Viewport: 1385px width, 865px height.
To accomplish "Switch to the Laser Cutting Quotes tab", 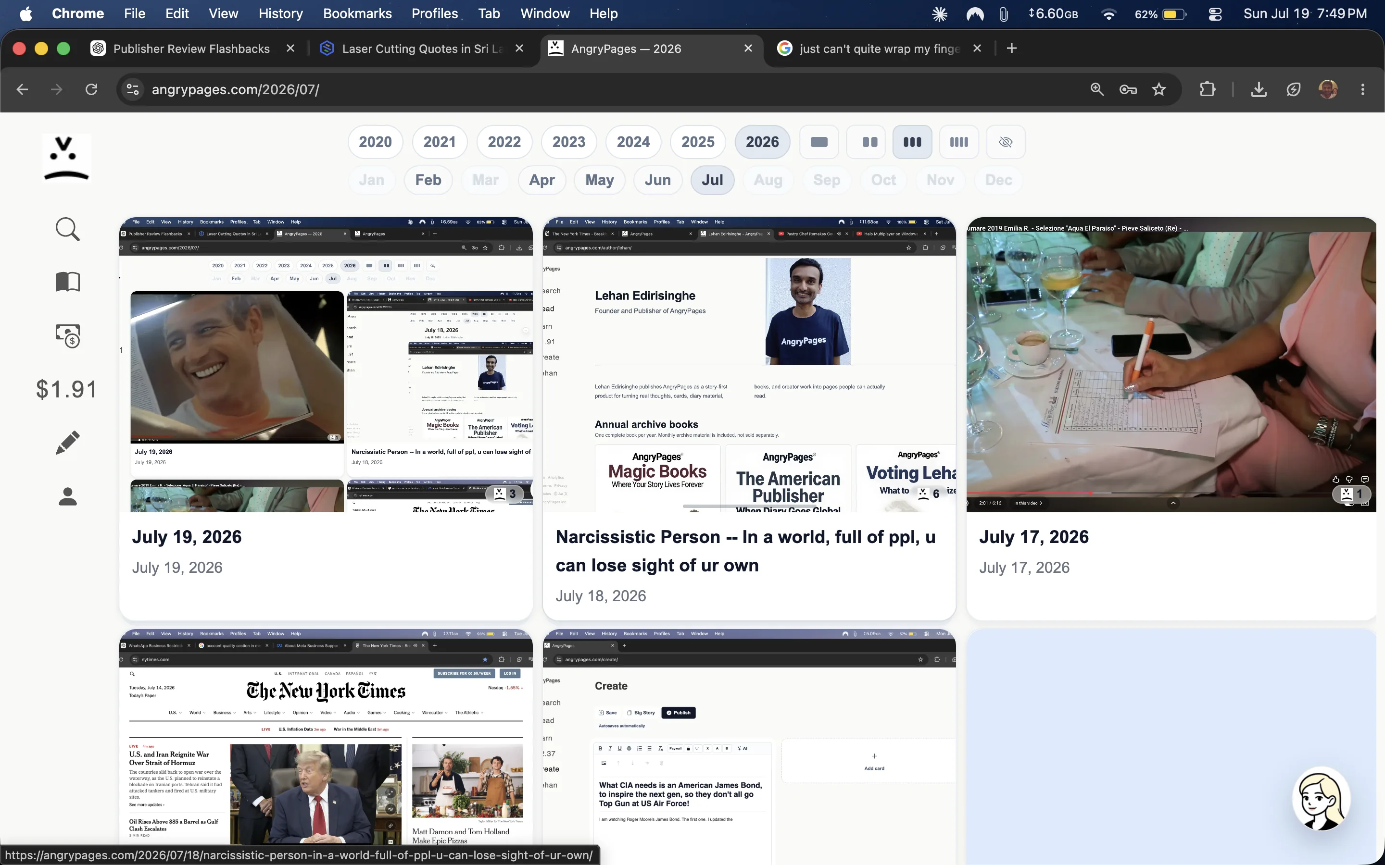I will pos(421,49).
